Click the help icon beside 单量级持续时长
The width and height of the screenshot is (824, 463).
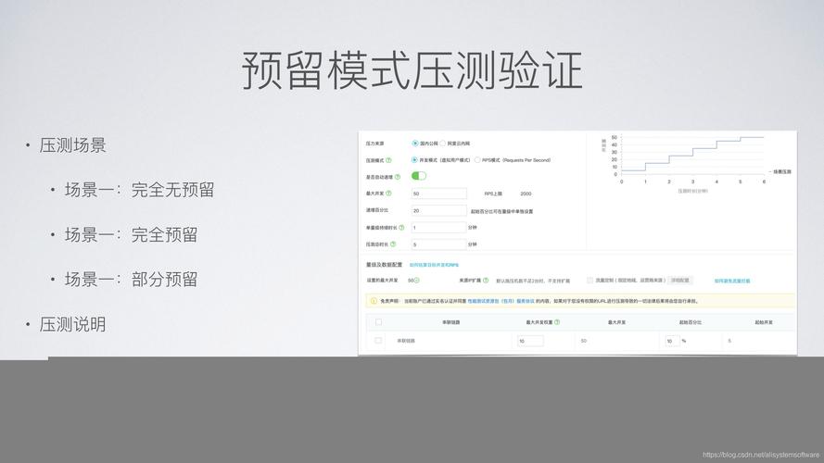(401, 227)
